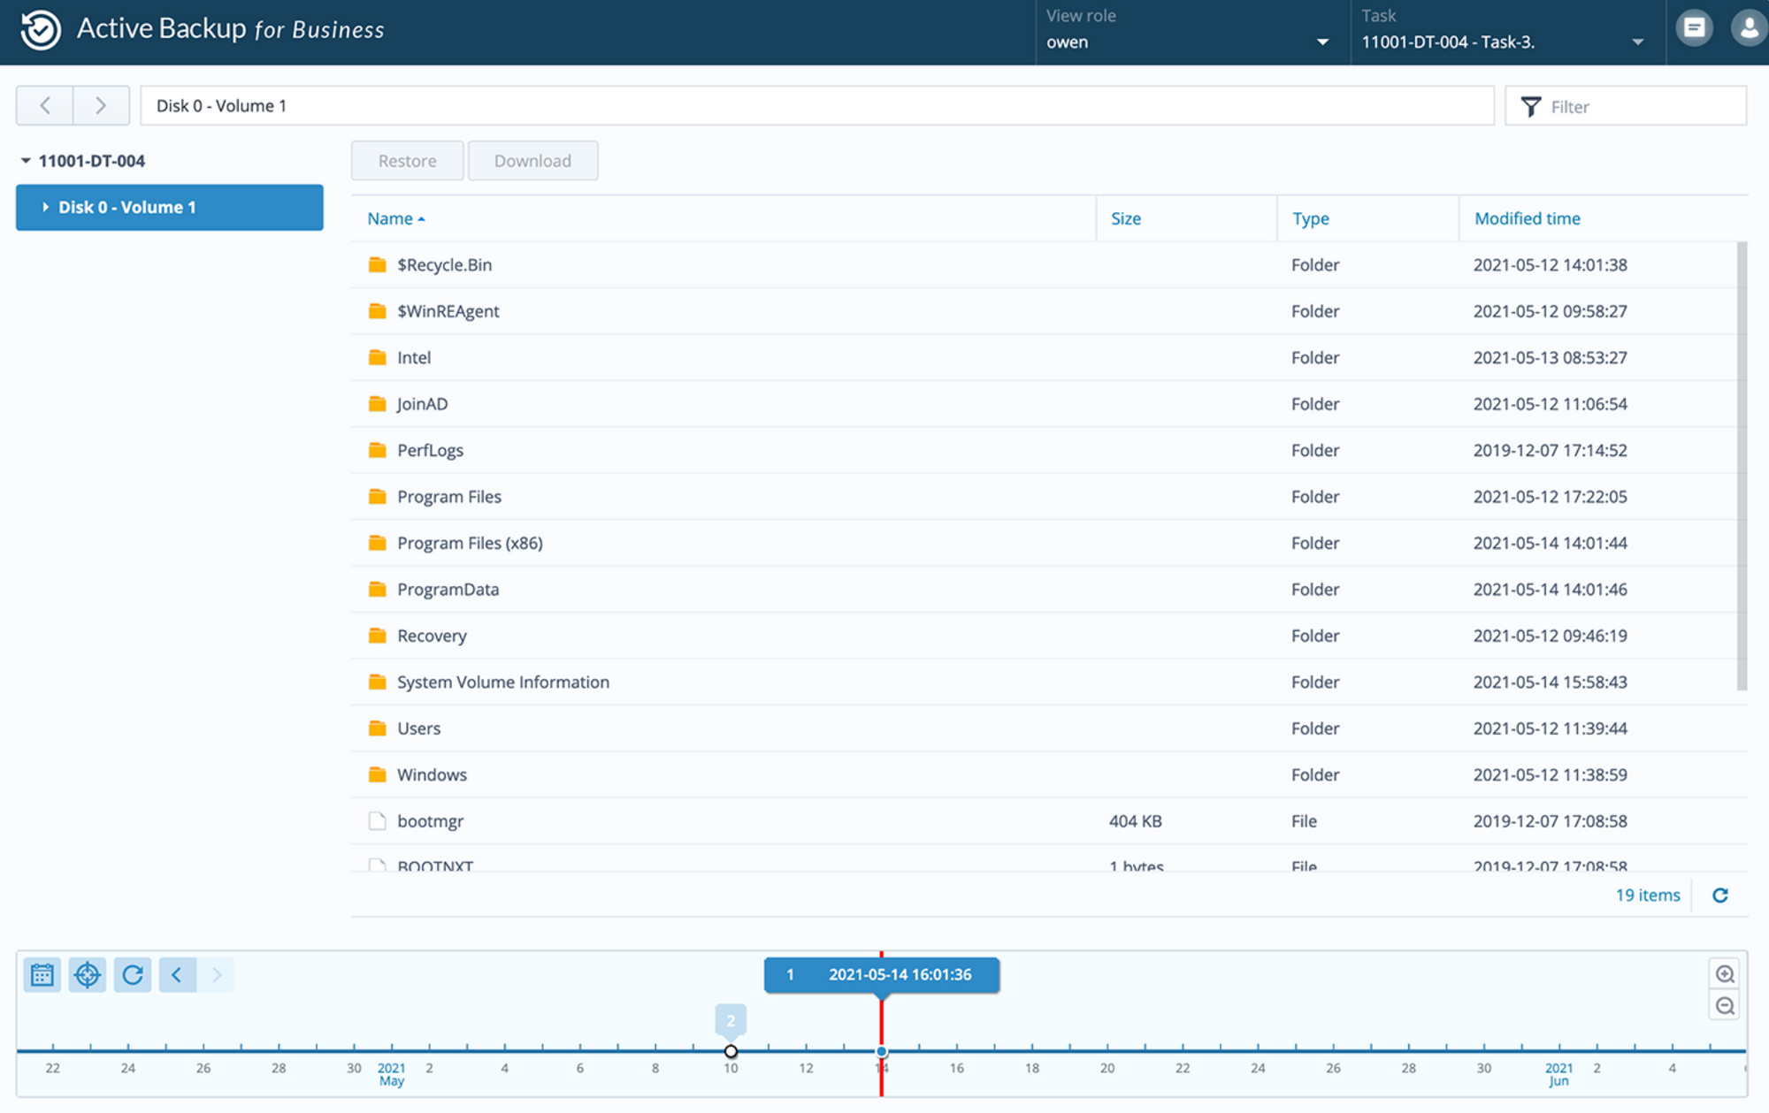Click the locate target icon in timeline
1769x1113 pixels.
(88, 975)
